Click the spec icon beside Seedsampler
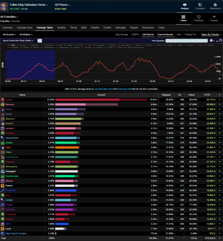The height and width of the screenshot is (241, 223). click(x=2, y=176)
